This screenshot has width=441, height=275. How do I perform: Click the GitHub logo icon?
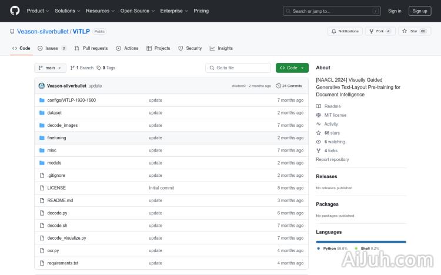(x=15, y=11)
